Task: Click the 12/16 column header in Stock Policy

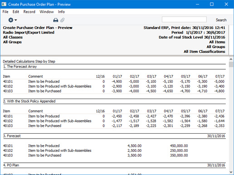Action: point(100,111)
